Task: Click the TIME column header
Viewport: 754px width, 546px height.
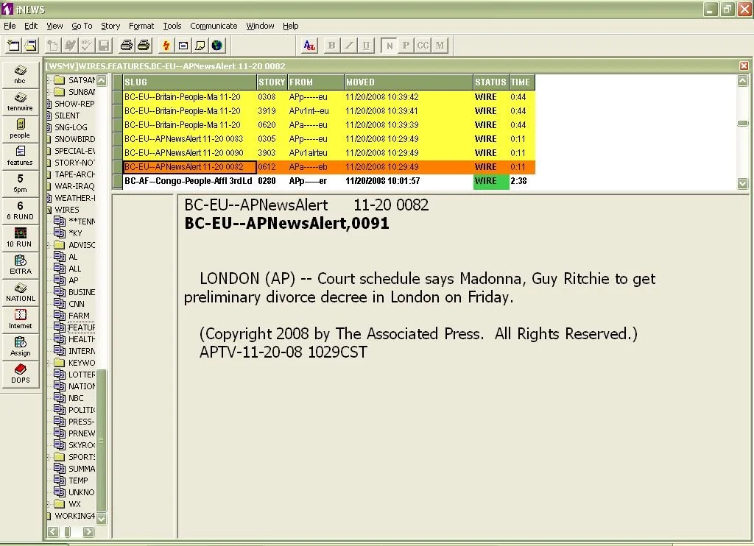Action: [x=522, y=82]
